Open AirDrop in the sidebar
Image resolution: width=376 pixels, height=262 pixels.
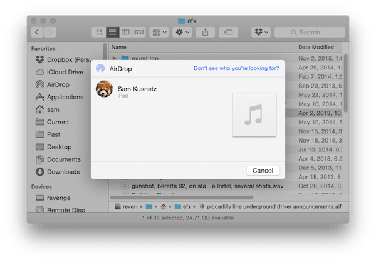[58, 84]
